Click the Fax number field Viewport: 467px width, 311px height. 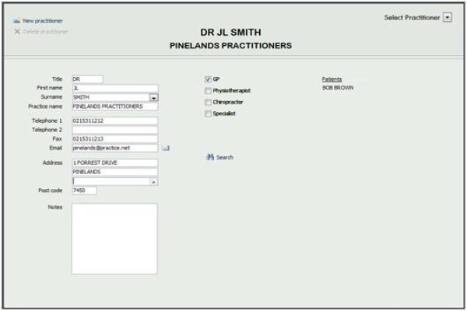pos(115,139)
